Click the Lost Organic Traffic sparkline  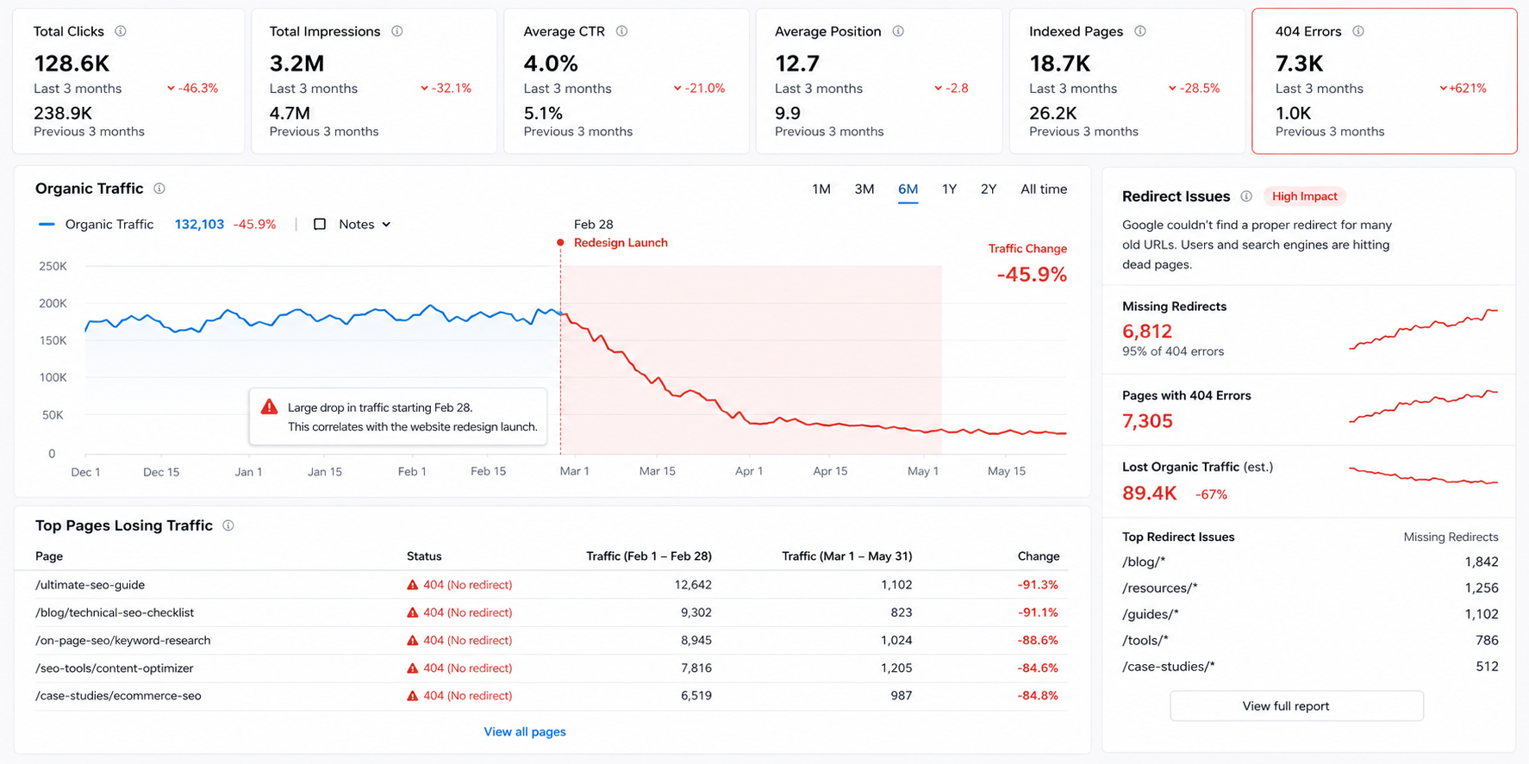pyautogui.click(x=1423, y=475)
